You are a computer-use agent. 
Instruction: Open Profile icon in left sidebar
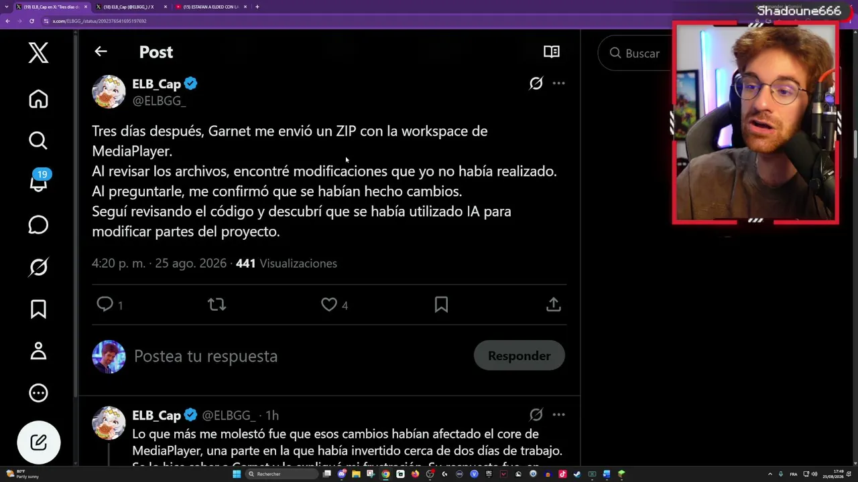coord(38,351)
